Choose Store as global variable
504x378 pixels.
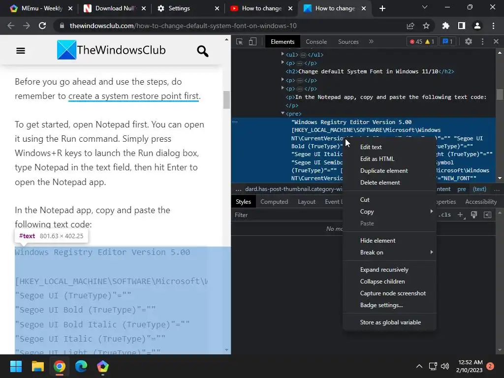[x=389, y=322]
